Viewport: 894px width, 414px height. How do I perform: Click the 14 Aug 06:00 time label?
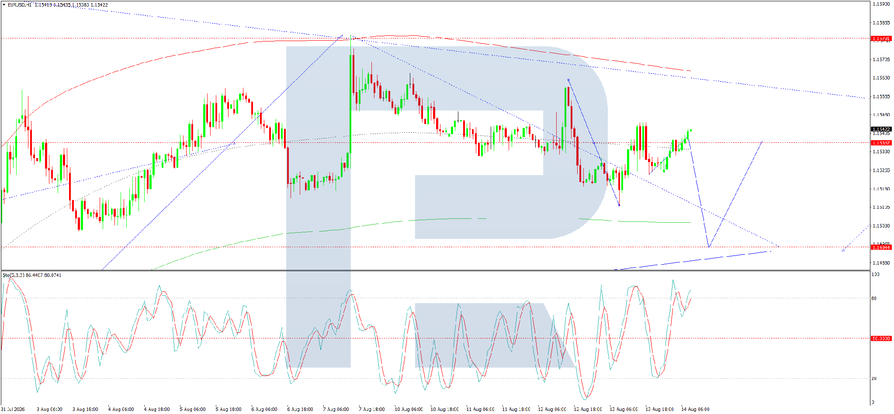click(x=696, y=409)
